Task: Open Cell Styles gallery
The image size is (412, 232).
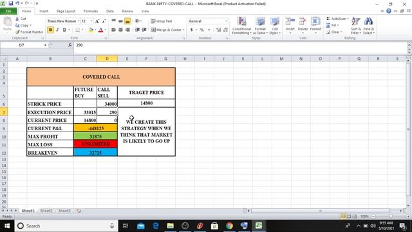Action: 275,26
